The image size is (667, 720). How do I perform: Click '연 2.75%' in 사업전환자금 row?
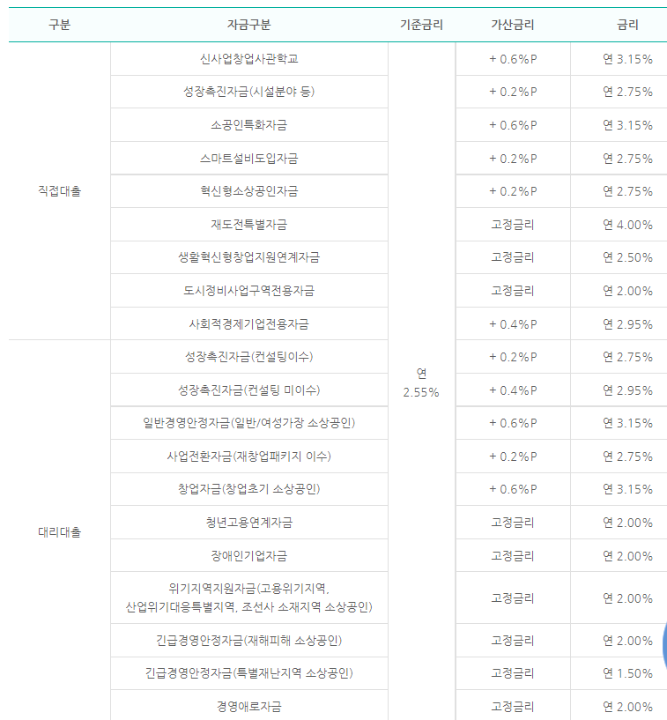click(x=627, y=456)
